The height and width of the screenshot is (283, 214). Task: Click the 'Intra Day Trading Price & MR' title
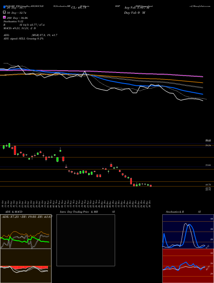79,212
